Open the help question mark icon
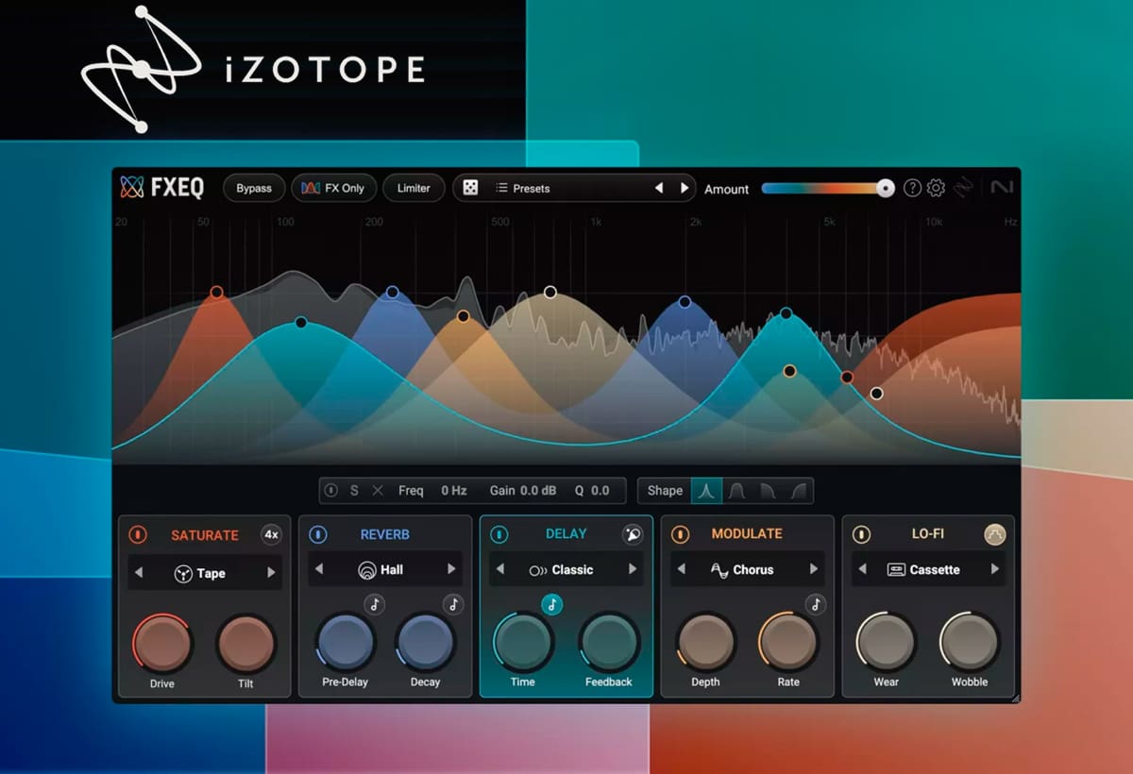This screenshot has height=774, width=1133. [912, 188]
